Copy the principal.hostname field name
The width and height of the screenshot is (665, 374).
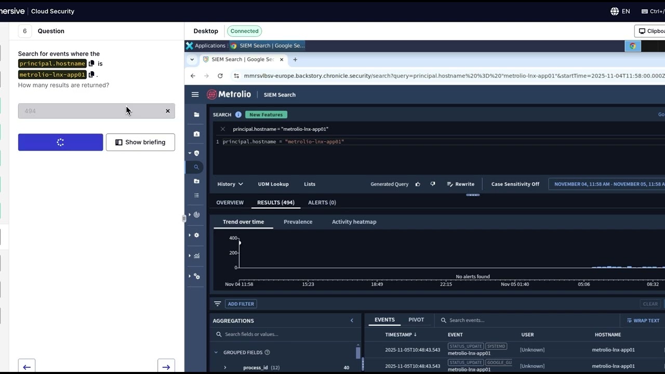pyautogui.click(x=91, y=63)
